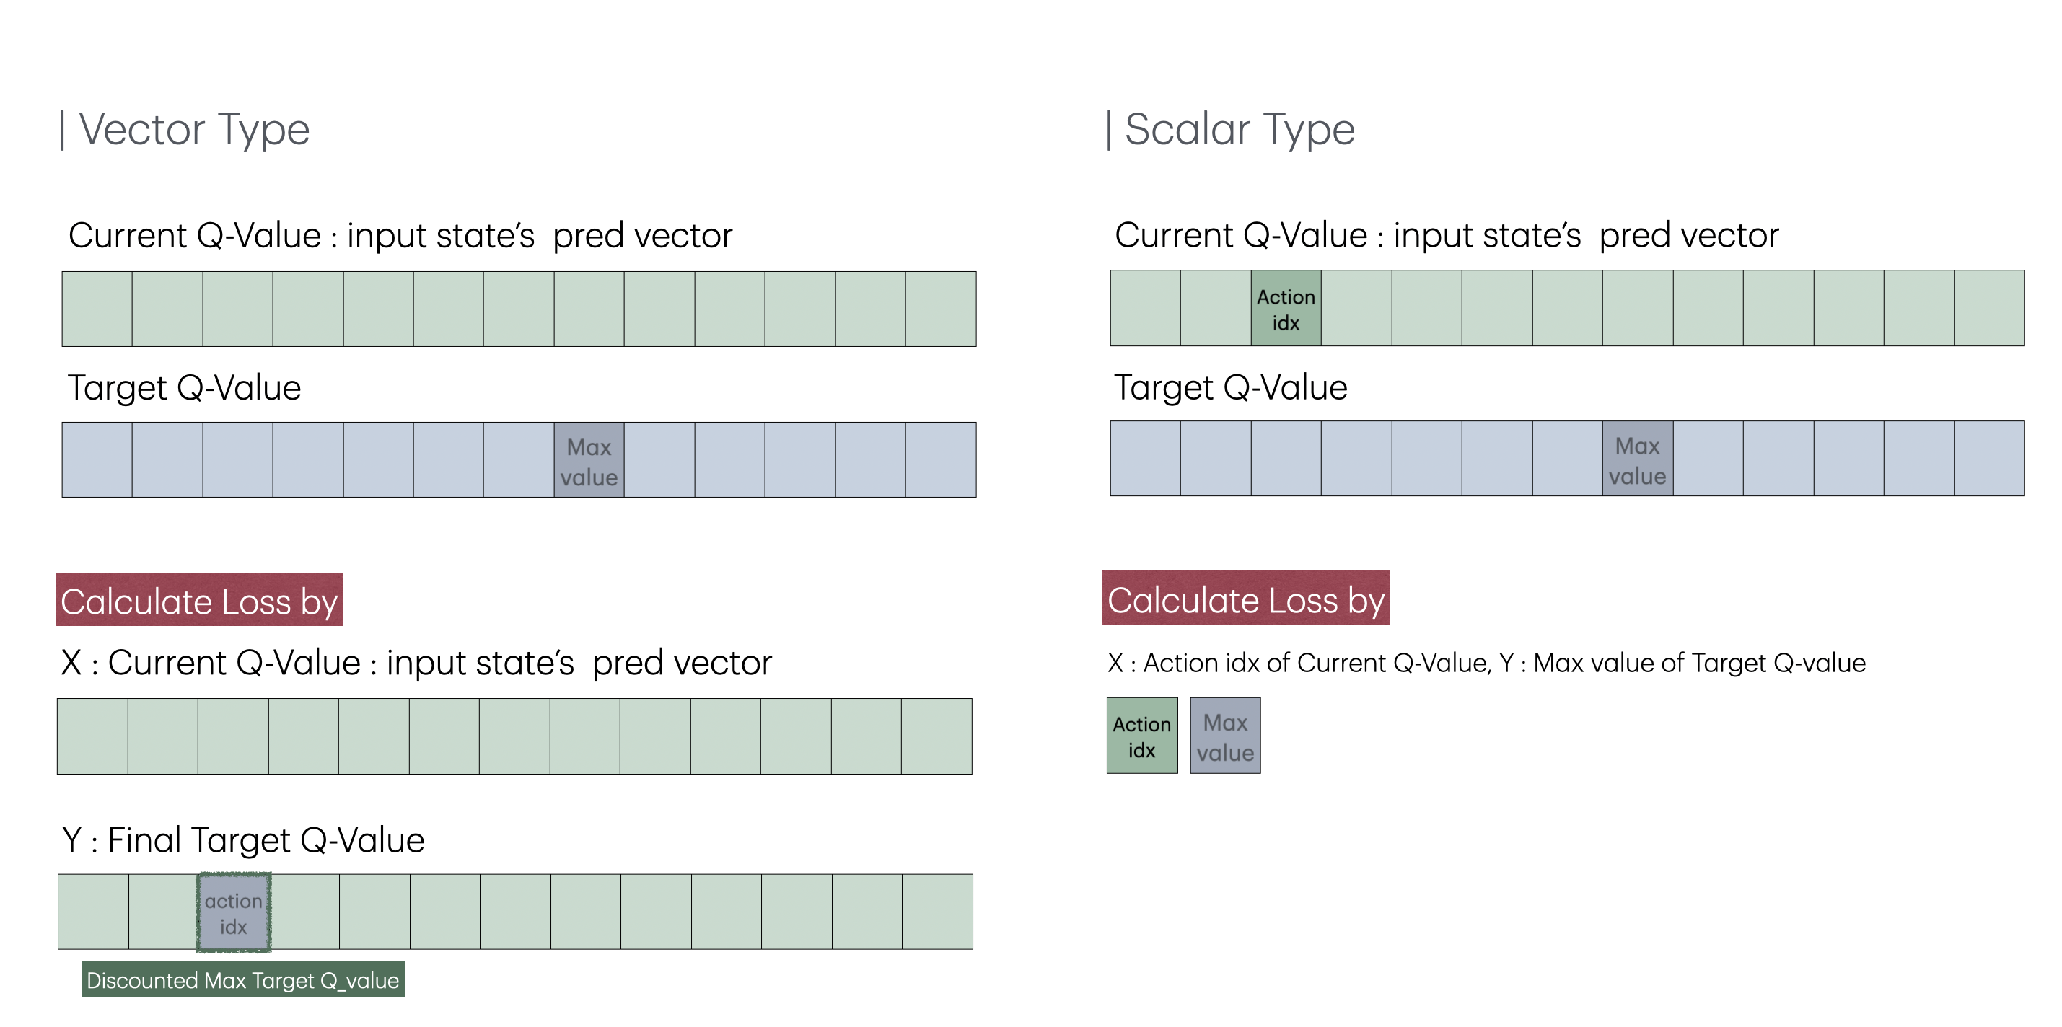
Task: Click the standalone green Action idx box
Action: pyautogui.click(x=1141, y=736)
